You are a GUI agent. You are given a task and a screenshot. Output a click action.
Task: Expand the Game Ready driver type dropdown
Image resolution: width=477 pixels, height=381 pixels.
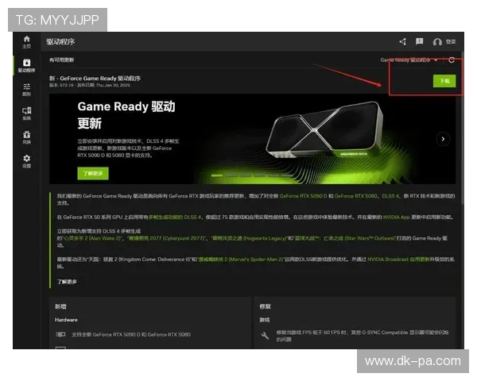(x=409, y=60)
